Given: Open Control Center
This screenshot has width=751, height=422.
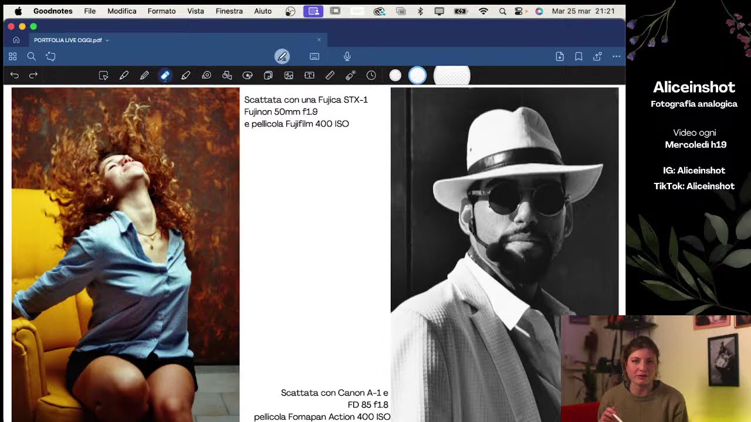Looking at the screenshot, I should (519, 11).
